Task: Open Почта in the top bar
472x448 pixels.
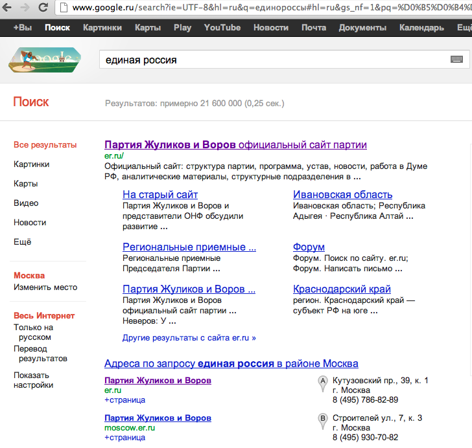Action: point(314,28)
